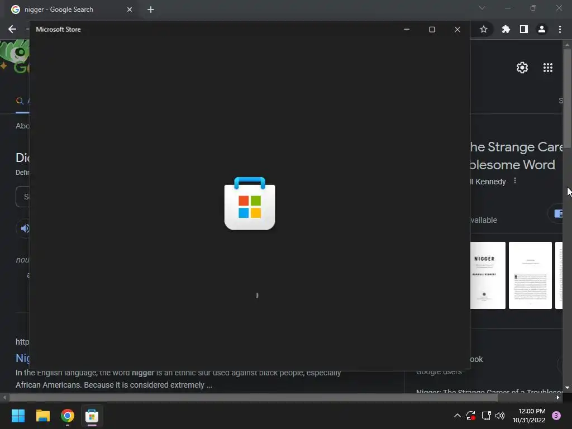Switch to Chrome in the taskbar
The width and height of the screenshot is (572, 429).
(x=68, y=416)
